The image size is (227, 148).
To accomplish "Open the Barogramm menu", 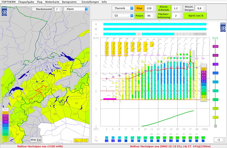I will [69, 2].
